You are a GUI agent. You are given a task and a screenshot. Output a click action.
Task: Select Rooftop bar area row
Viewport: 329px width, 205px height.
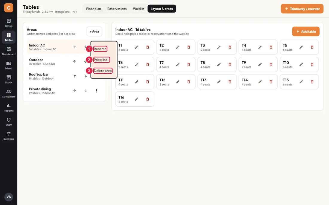pyautogui.click(x=64, y=76)
